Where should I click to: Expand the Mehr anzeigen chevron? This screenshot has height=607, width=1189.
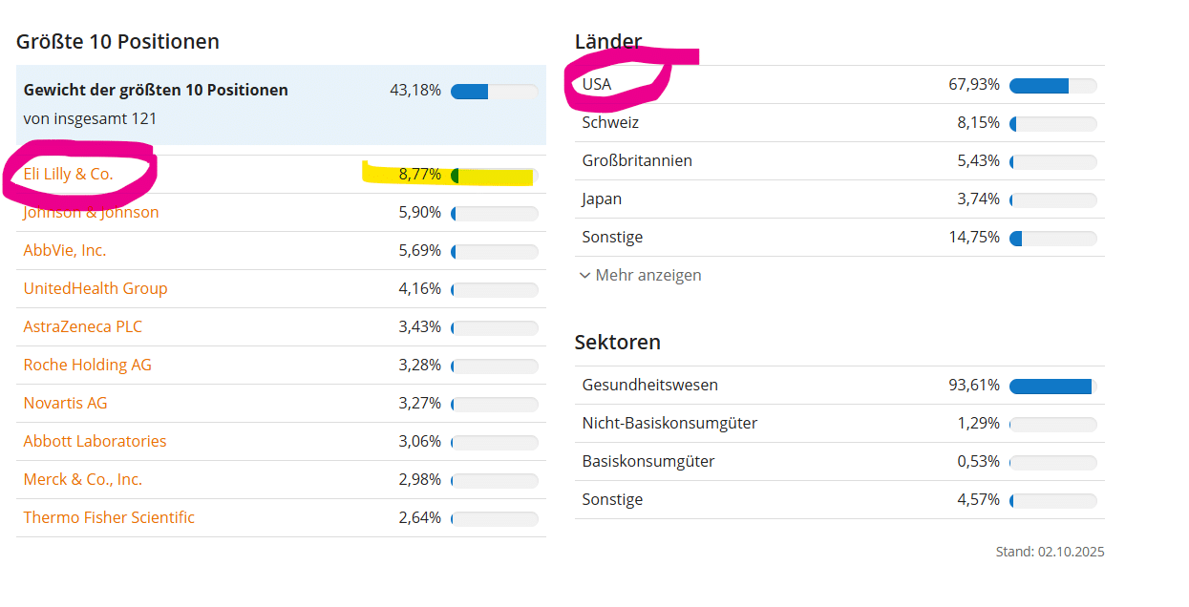click(x=584, y=275)
